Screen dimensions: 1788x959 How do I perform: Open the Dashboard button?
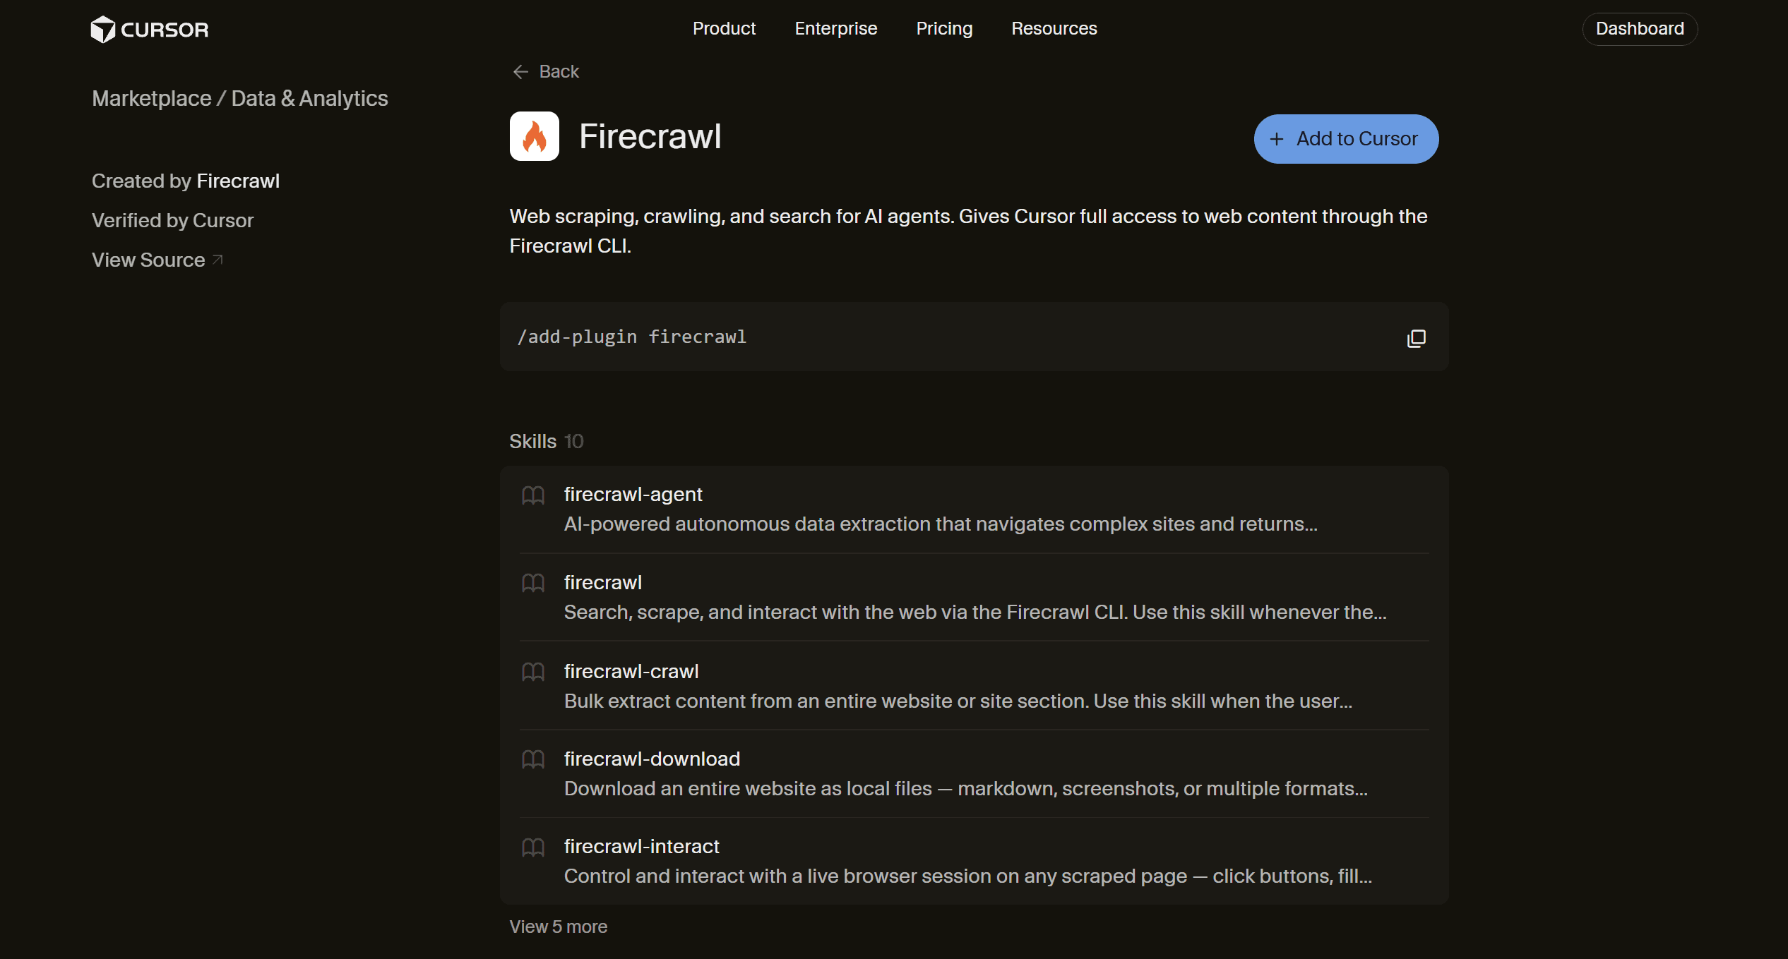[x=1640, y=29]
